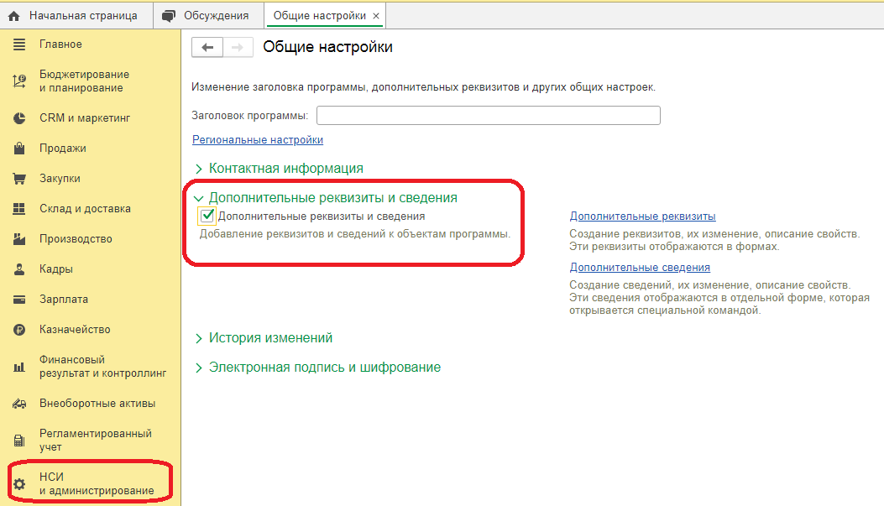Viewport: 884px width, 506px height.
Task: Click the НСИ и администрирование gear icon
Action: pyautogui.click(x=19, y=484)
